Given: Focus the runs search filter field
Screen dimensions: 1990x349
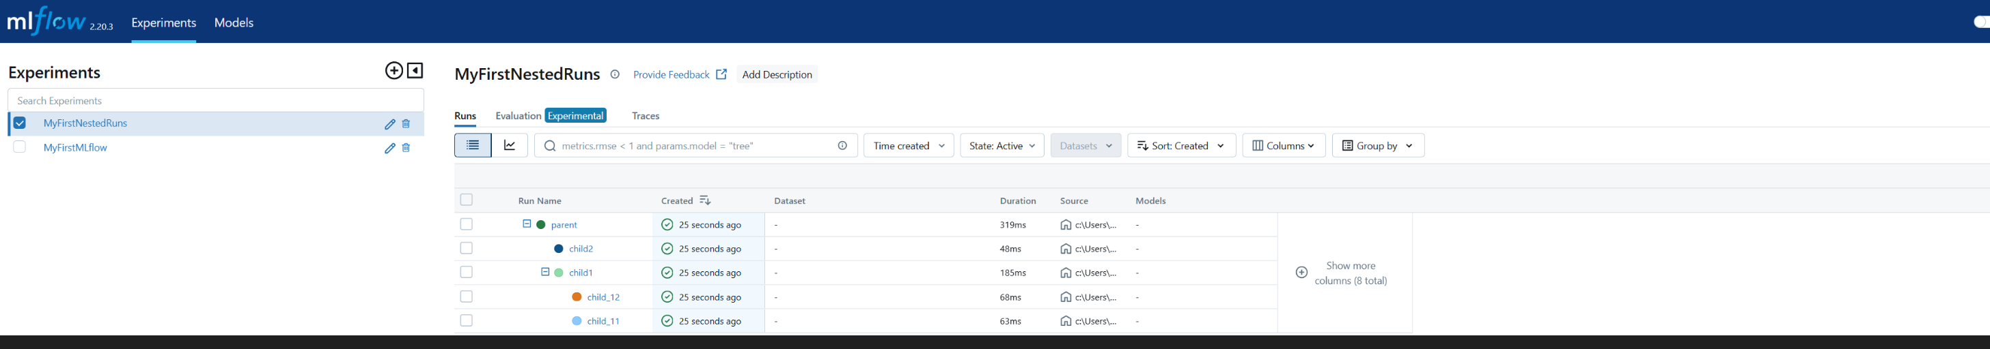Looking at the screenshot, I should 695,146.
